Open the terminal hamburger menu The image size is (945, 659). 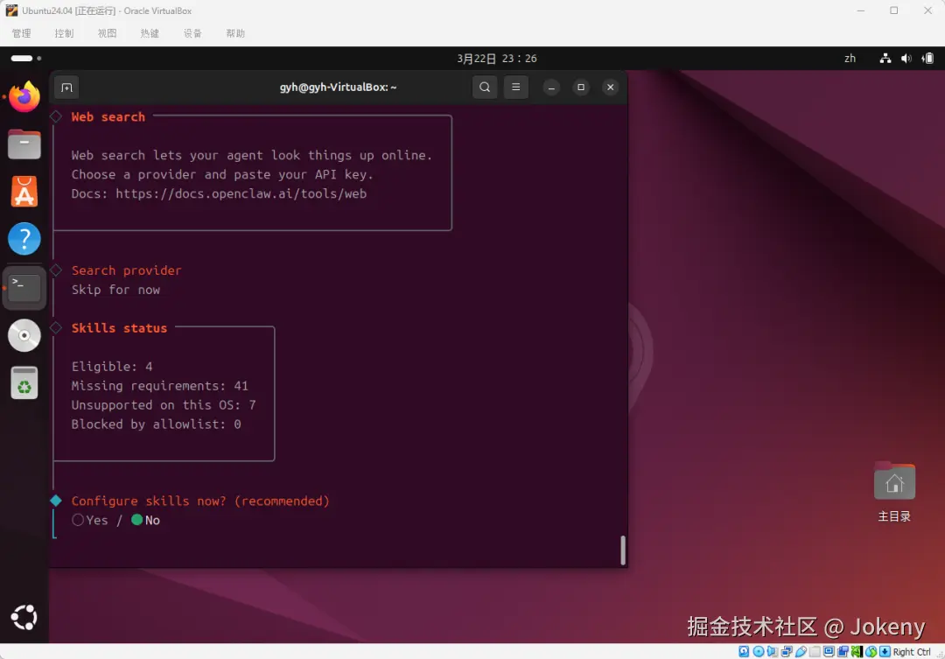pos(516,88)
